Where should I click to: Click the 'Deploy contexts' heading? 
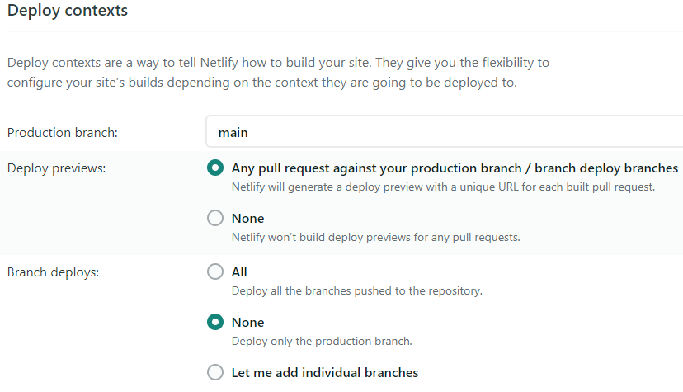(x=68, y=11)
